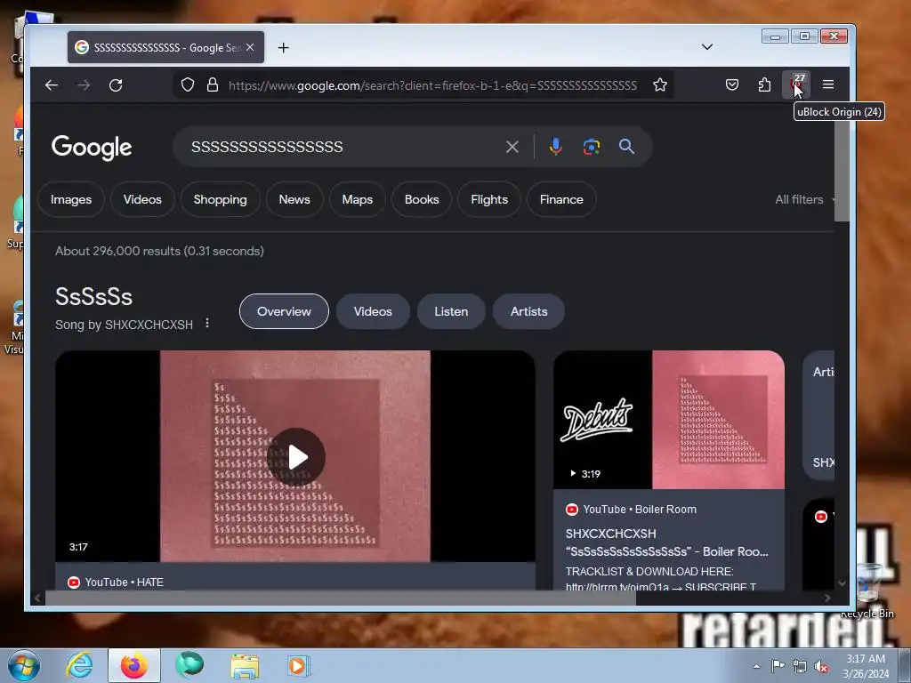Click the Song by SHXCXCHCXSH subtitle
Viewport: 911px width, 683px height.
coord(124,325)
